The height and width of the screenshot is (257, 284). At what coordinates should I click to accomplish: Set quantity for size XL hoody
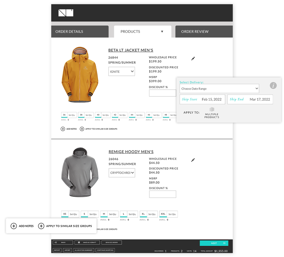tap(152, 214)
